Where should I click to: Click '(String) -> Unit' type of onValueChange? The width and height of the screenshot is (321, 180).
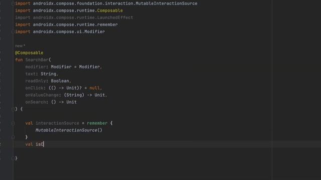click(x=85, y=95)
